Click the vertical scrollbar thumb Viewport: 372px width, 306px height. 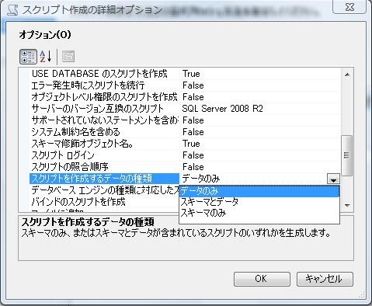tap(347, 155)
